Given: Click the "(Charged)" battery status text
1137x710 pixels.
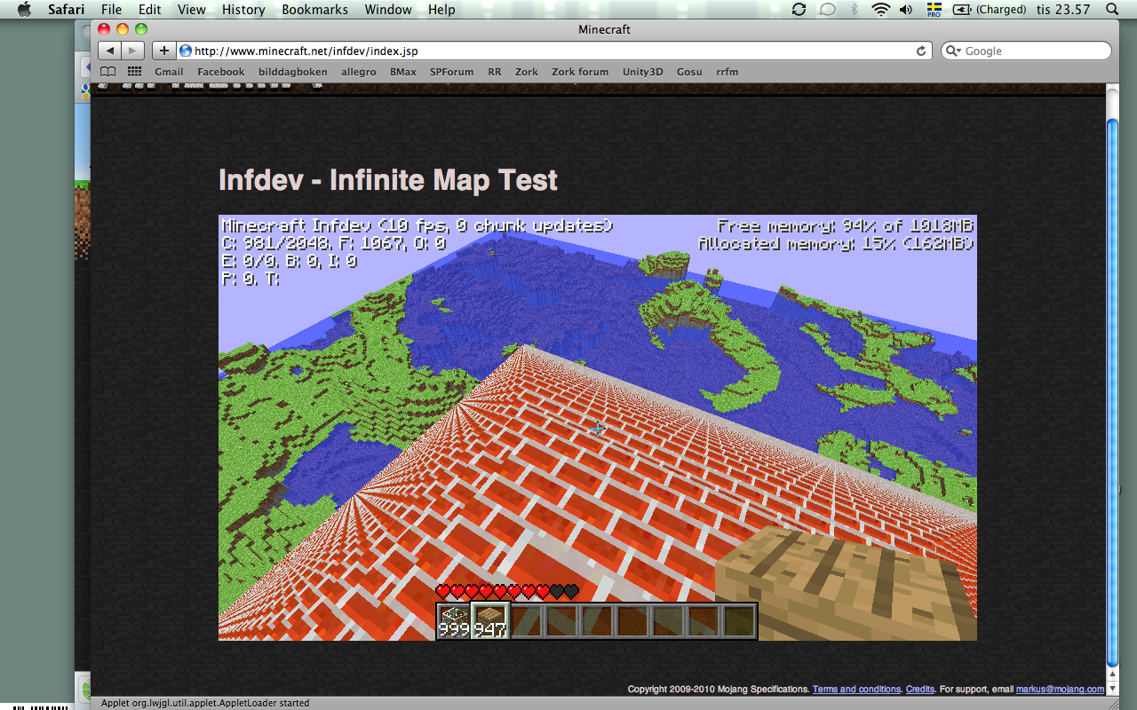Looking at the screenshot, I should [1001, 10].
